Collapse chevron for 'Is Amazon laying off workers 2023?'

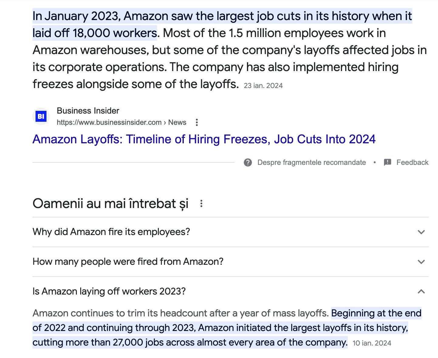point(421,292)
